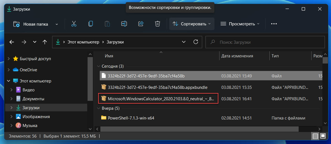
Task: Click the Папка с файлами type cell
Action: tap(288, 118)
